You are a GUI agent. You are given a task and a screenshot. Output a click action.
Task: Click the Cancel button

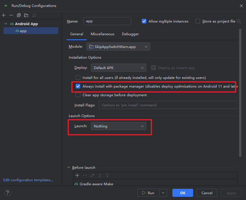[207, 193]
